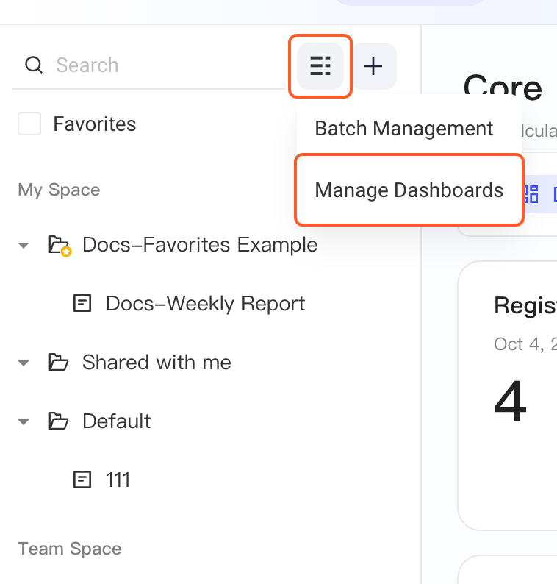Choose Batch Management from the menu
The image size is (557, 584).
[403, 129]
